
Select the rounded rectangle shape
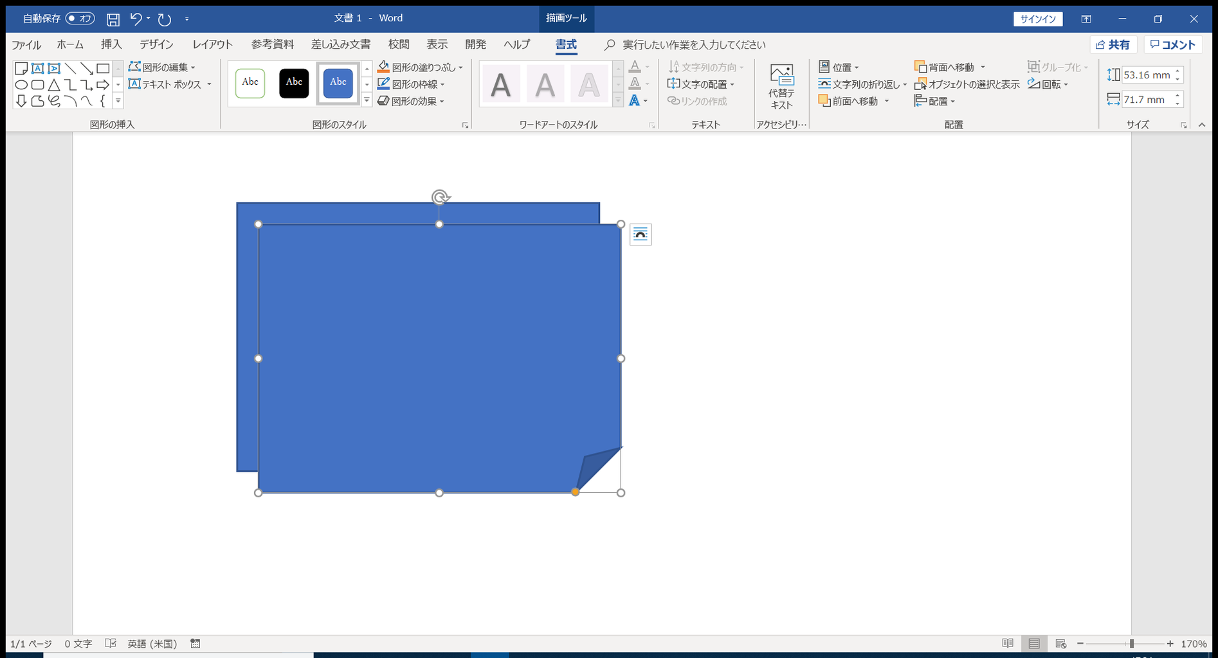(x=38, y=85)
